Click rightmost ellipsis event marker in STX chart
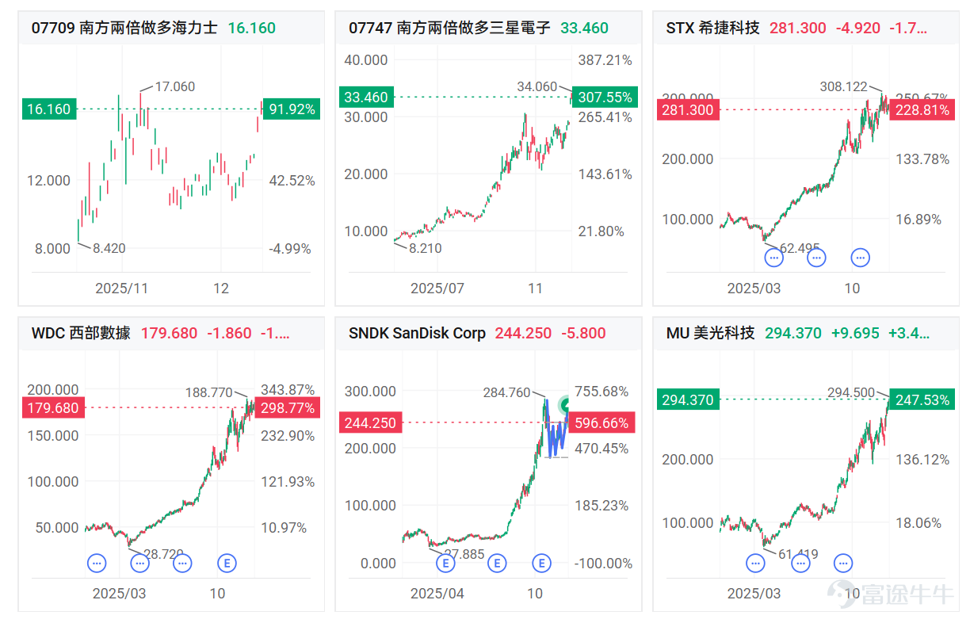 pos(860,257)
